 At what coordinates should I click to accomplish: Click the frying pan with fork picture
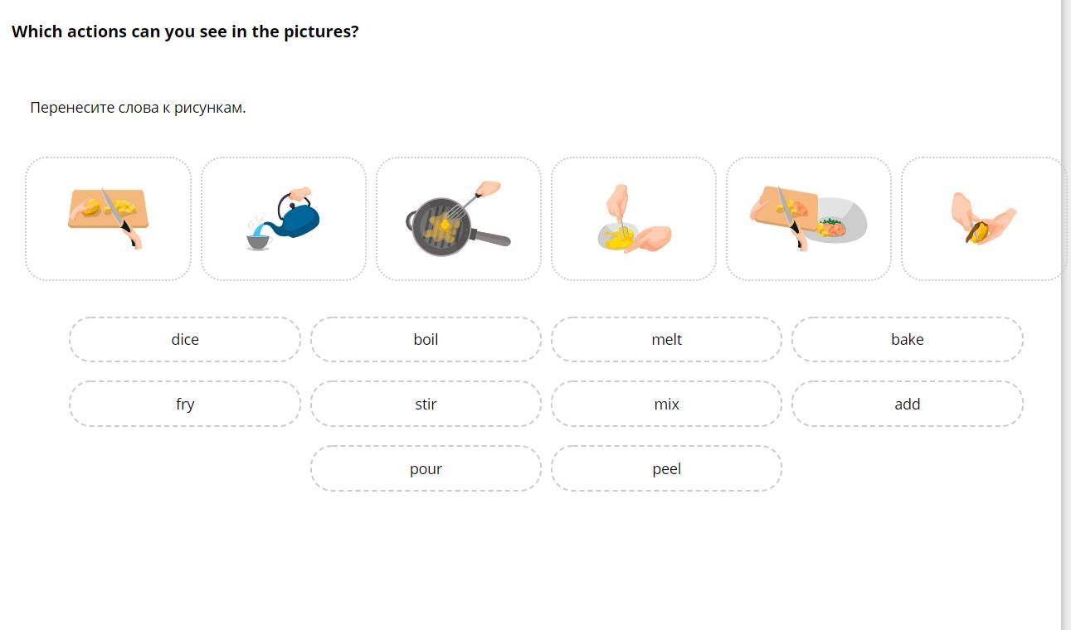coord(459,219)
